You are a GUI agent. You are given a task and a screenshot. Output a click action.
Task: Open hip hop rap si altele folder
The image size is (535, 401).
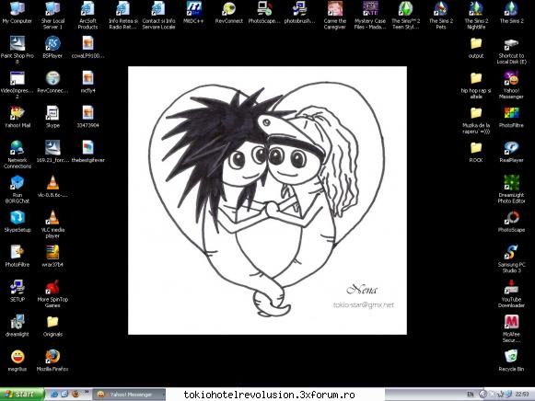(x=476, y=86)
